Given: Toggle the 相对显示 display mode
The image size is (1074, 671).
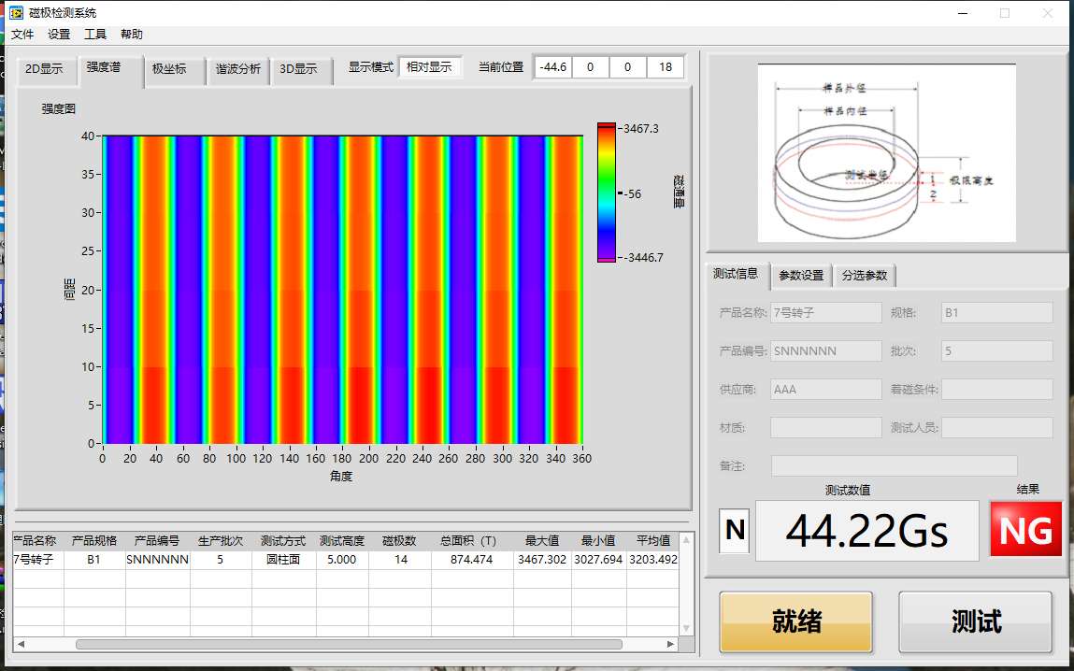Looking at the screenshot, I should 431,66.
